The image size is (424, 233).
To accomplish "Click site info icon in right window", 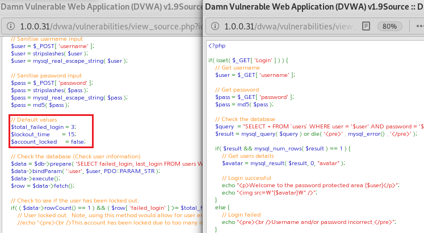I will (x=215, y=26).
